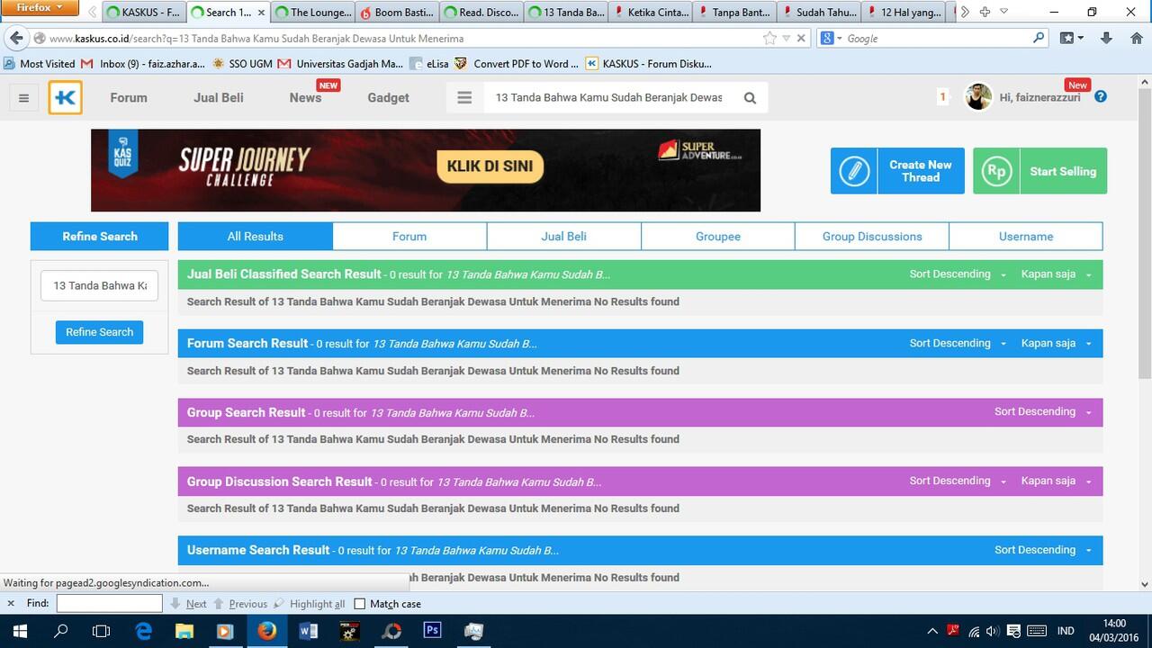This screenshot has width=1152, height=648.
Task: Switch to the Forum results tab
Action: click(x=409, y=237)
